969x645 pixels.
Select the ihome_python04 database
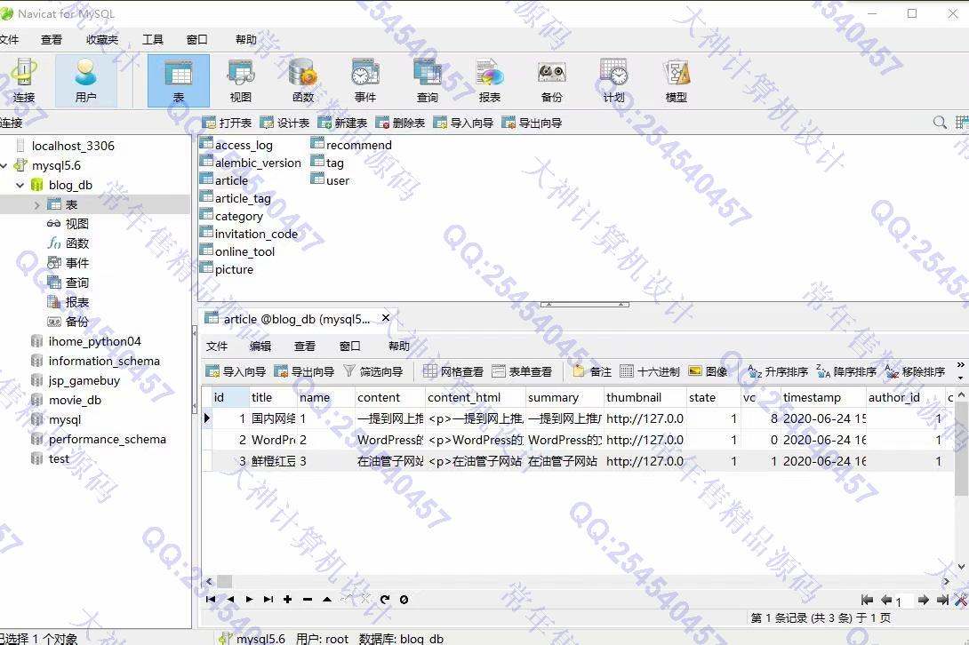tap(86, 342)
